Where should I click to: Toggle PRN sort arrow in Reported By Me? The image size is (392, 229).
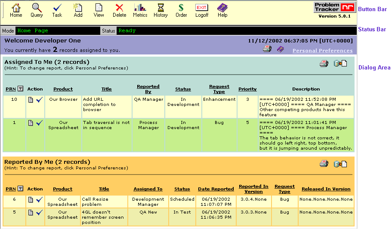(20, 189)
